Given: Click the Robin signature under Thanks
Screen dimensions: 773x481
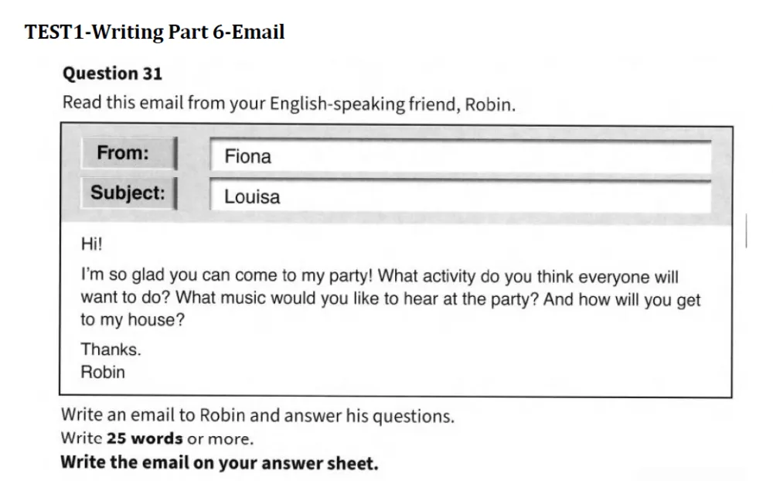Looking at the screenshot, I should pyautogui.click(x=103, y=372).
